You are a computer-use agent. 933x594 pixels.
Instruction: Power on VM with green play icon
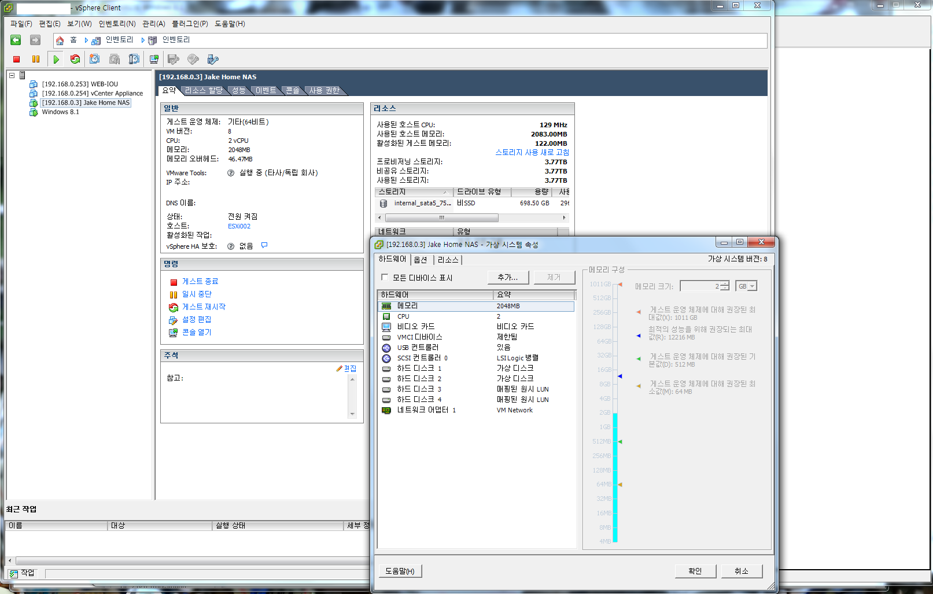pos(56,59)
